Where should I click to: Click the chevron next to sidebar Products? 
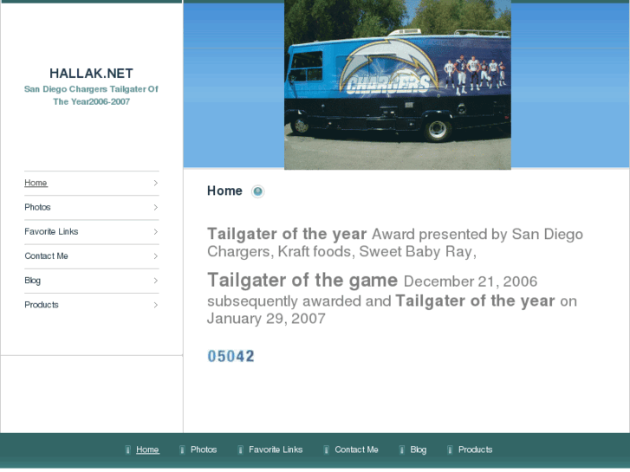coord(155,305)
